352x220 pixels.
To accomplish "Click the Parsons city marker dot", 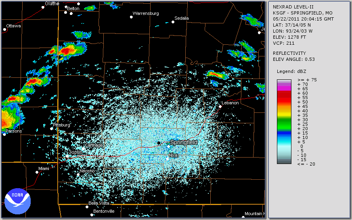I will click(x=4, y=134).
